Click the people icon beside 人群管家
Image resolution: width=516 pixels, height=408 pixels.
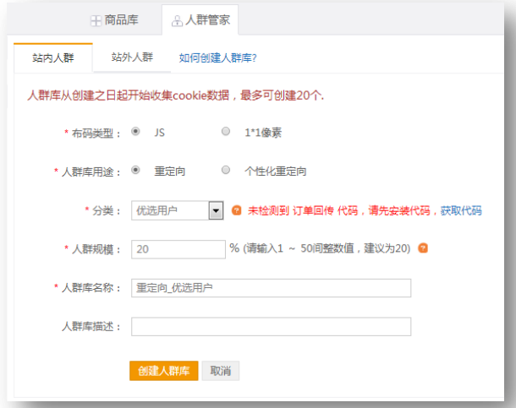coord(177,20)
